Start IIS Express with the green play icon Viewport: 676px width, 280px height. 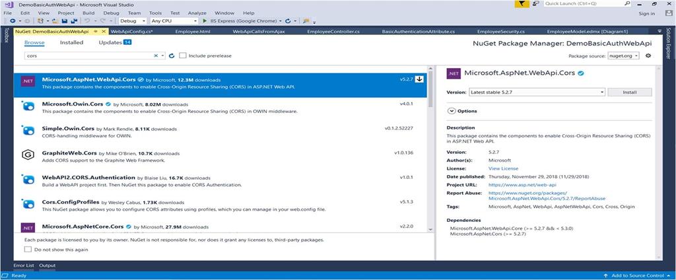(x=205, y=20)
